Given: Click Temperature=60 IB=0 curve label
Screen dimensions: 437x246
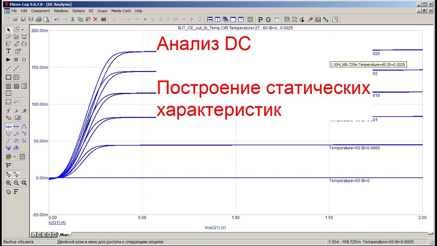Looking at the screenshot, I should pyautogui.click(x=349, y=180).
